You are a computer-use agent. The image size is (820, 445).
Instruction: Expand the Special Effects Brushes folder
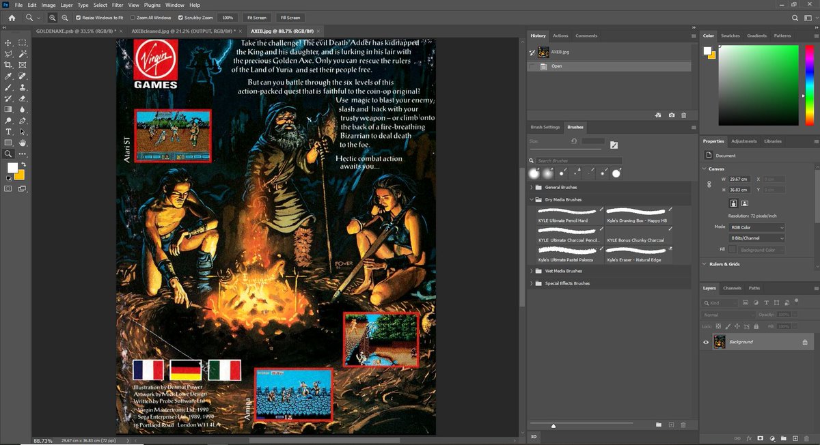pyautogui.click(x=532, y=283)
